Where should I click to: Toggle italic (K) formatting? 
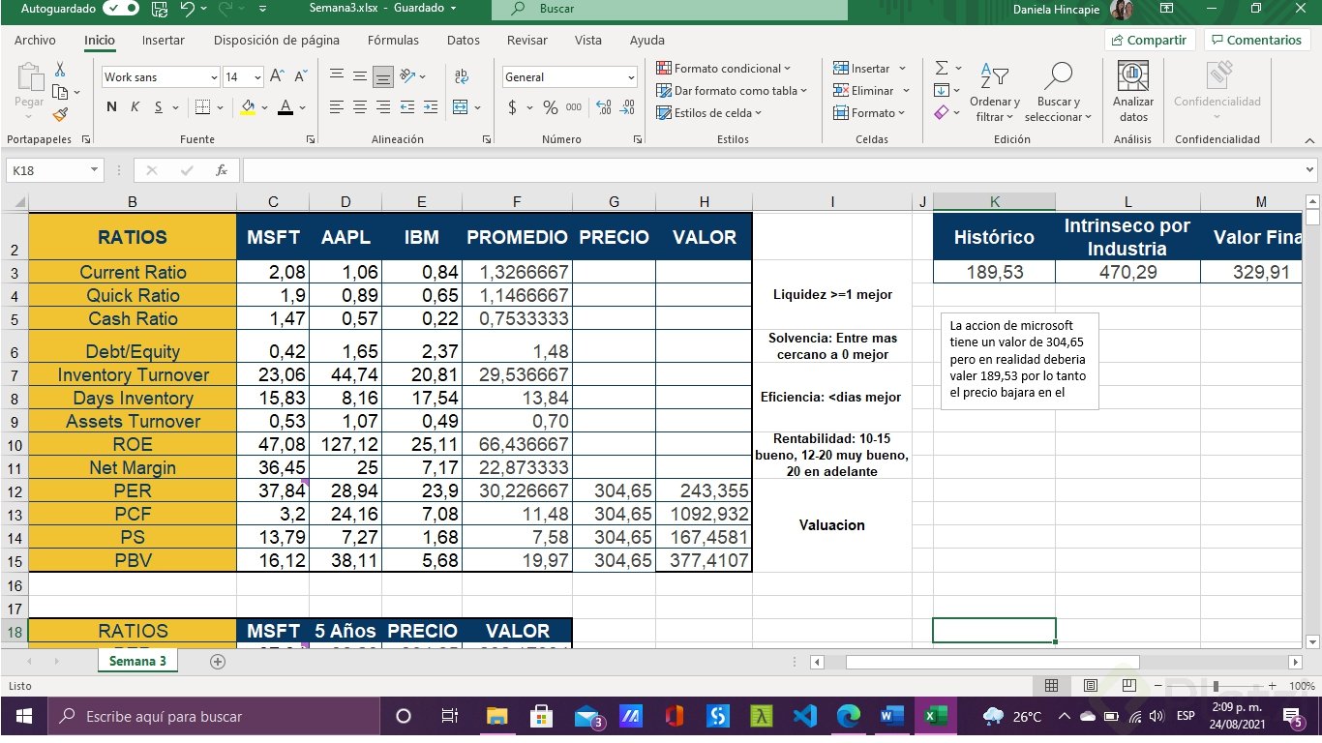coord(135,107)
